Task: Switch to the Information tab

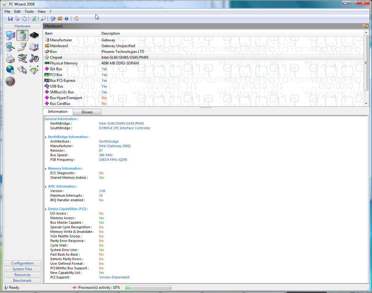Action: coord(58,112)
